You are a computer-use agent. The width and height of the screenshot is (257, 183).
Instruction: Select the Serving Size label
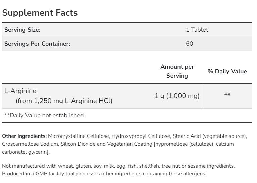[x=22, y=30]
